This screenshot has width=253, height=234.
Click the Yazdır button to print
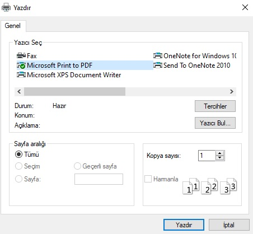[x=184, y=225]
